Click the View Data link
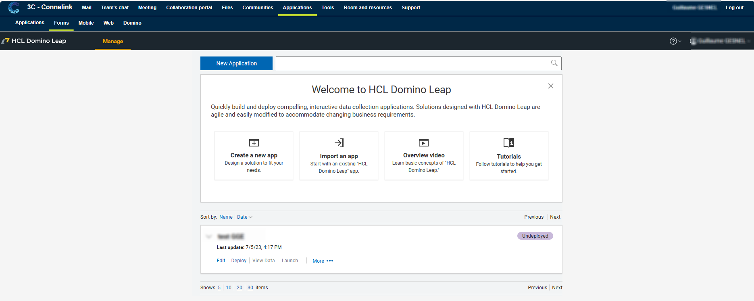The height and width of the screenshot is (301, 754). click(264, 261)
